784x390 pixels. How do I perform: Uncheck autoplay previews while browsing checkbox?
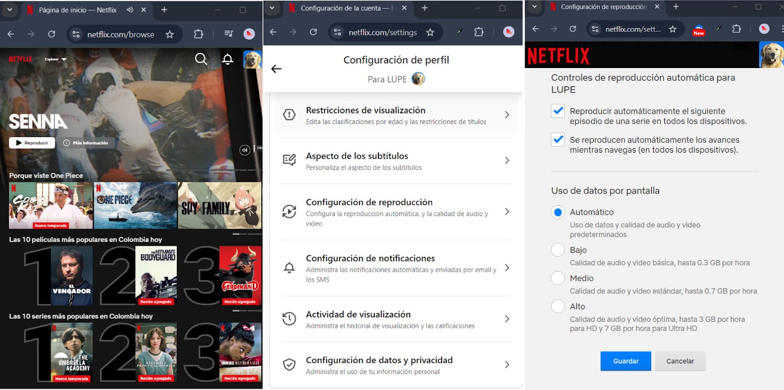point(558,139)
